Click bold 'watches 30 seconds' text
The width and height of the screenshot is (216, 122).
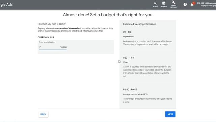(x=70, y=28)
